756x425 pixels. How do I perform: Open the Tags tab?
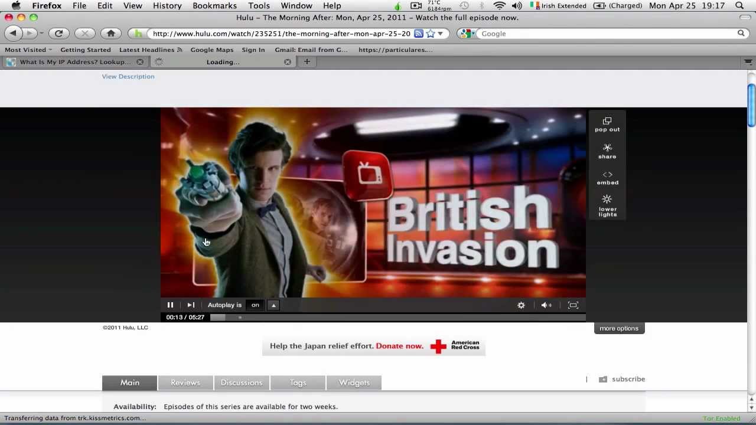tap(298, 382)
